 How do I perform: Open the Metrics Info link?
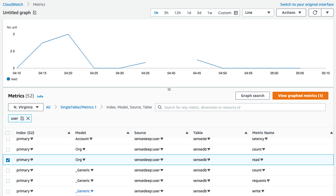[x=40, y=96]
